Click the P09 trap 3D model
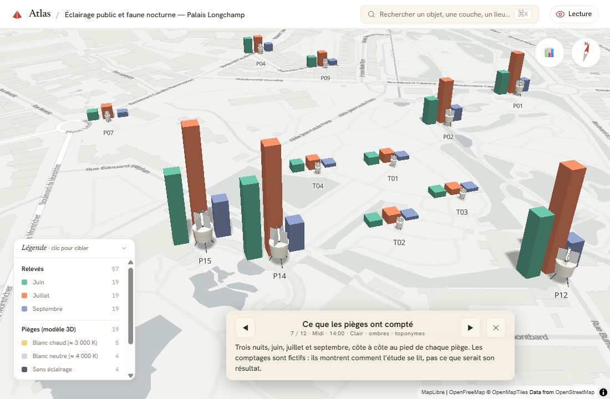 tap(325, 62)
